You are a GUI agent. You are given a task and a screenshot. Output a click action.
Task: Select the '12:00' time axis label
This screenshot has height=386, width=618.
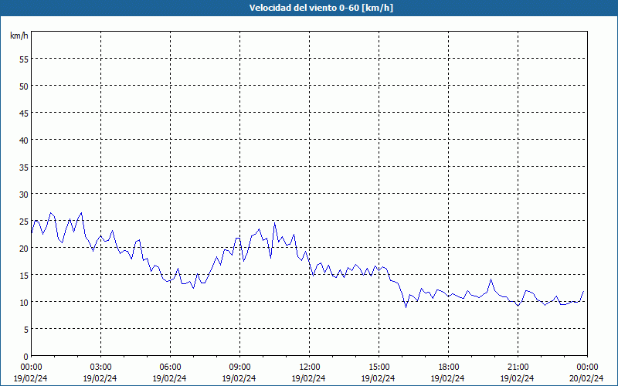click(310, 367)
